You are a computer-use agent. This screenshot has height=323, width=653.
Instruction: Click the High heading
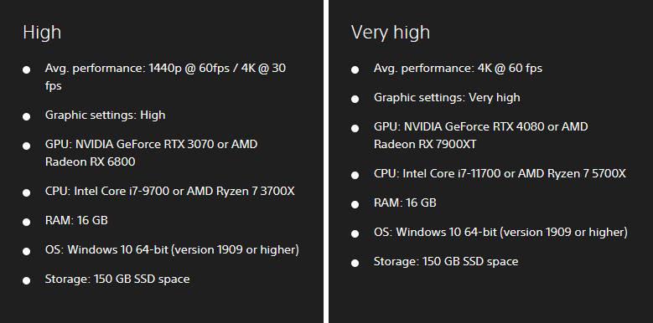[x=42, y=33]
